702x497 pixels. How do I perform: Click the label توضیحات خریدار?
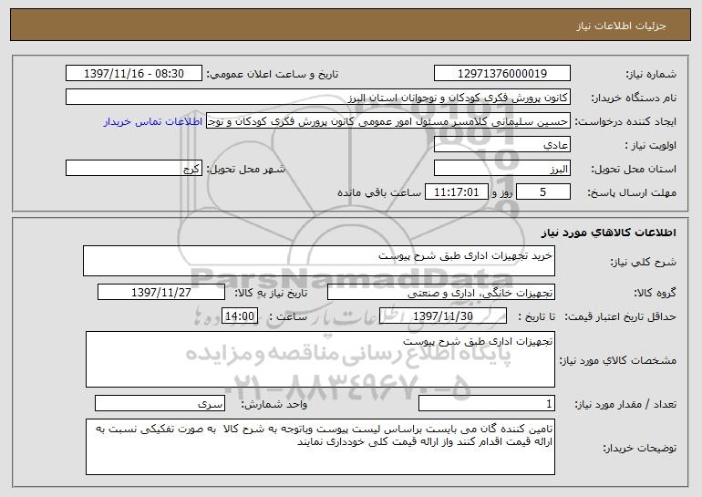[x=640, y=448]
